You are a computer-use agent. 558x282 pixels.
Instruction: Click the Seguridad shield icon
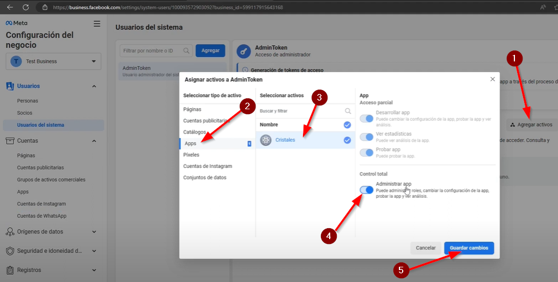pos(10,251)
